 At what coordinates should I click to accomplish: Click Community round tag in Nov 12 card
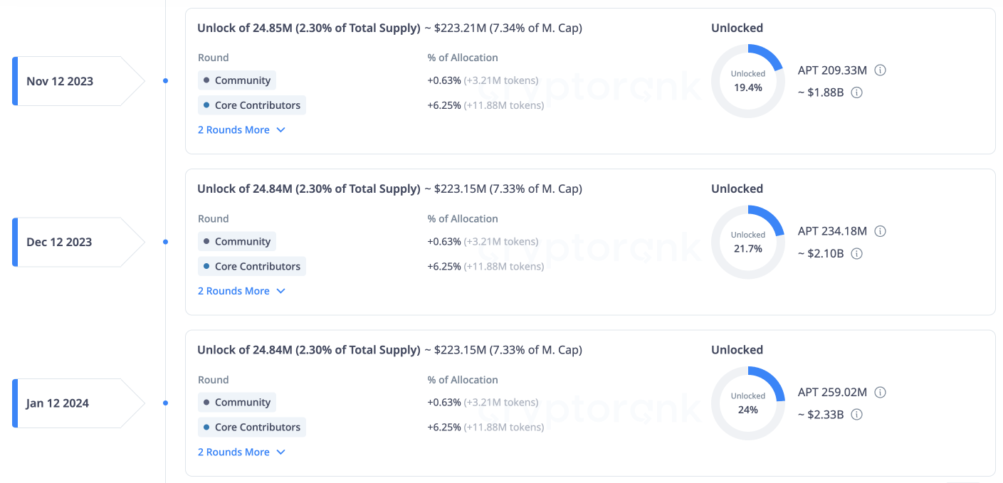click(x=236, y=80)
